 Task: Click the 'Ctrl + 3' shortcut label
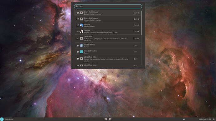click(136, 25)
